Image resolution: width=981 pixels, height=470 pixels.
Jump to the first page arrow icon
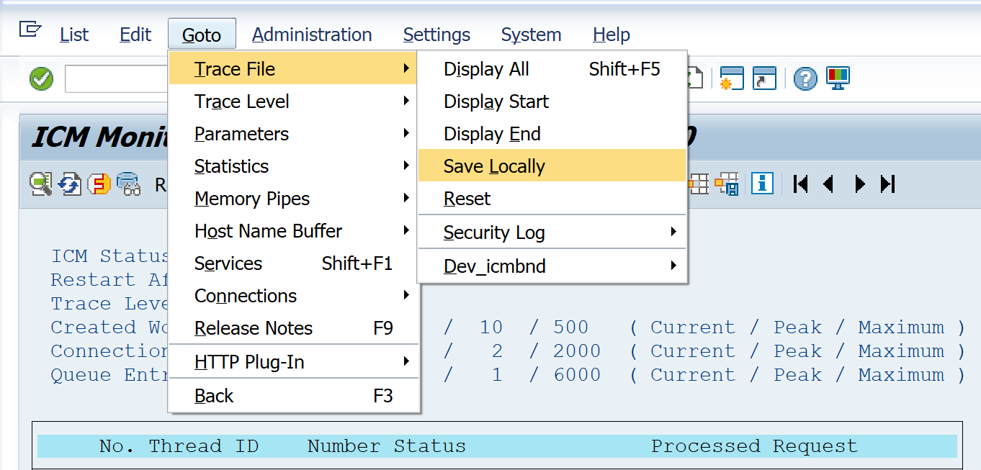point(800,184)
